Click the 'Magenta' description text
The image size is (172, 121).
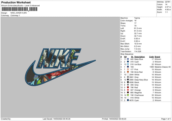tap(138, 92)
